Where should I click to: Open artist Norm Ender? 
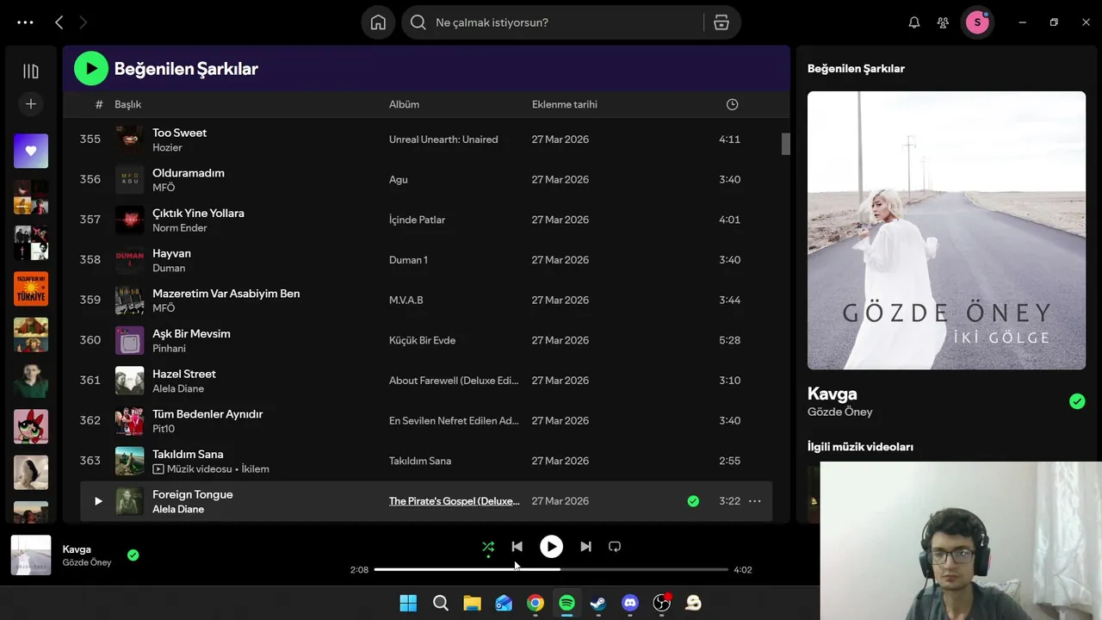[x=180, y=228]
